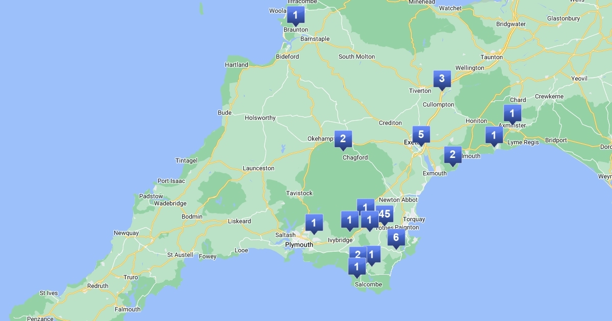Click the Honiton label
Screen dimensions: 612x321
476,121
